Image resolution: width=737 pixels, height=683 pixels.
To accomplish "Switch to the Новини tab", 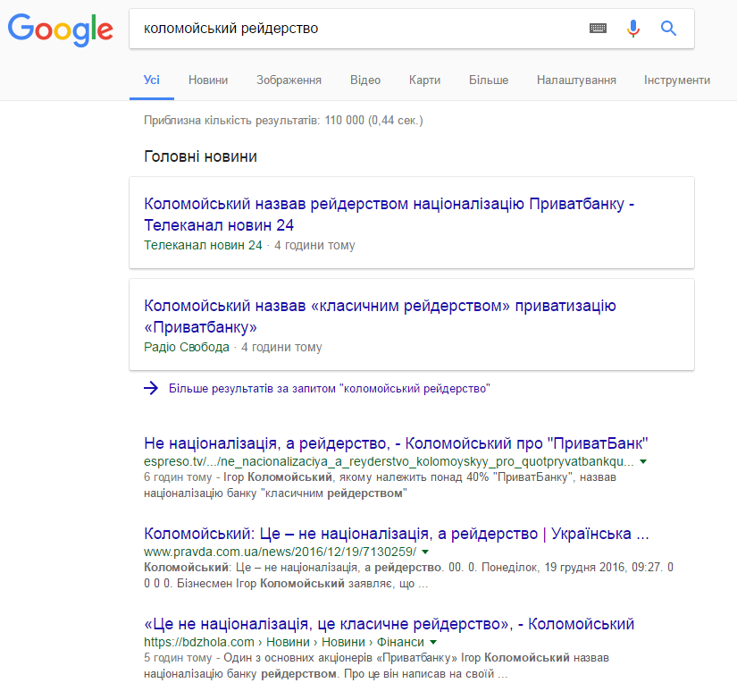I will point(208,80).
